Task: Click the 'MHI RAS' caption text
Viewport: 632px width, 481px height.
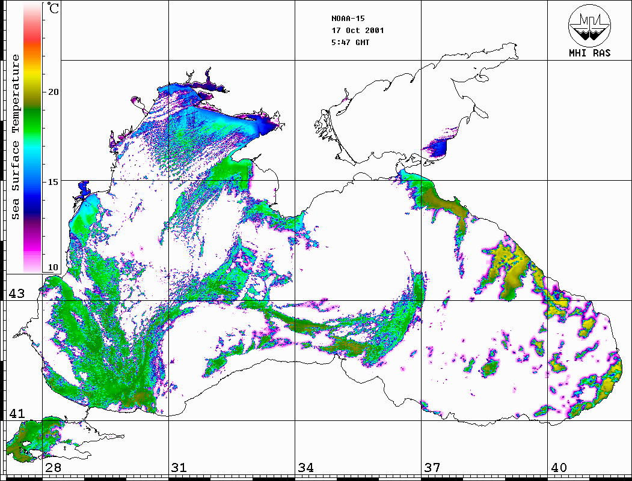Action: coord(590,53)
